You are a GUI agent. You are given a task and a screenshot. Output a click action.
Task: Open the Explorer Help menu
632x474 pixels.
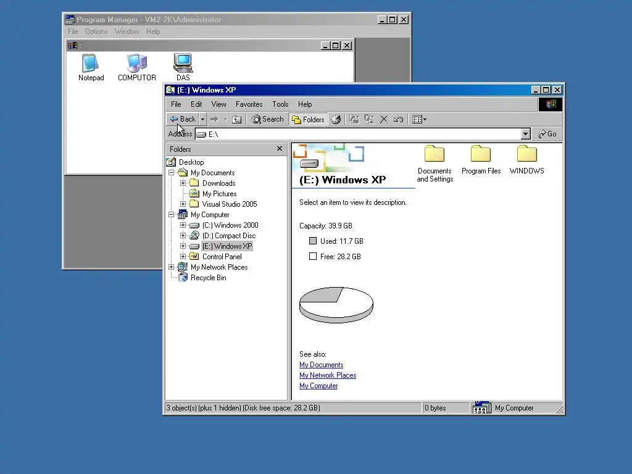(305, 104)
